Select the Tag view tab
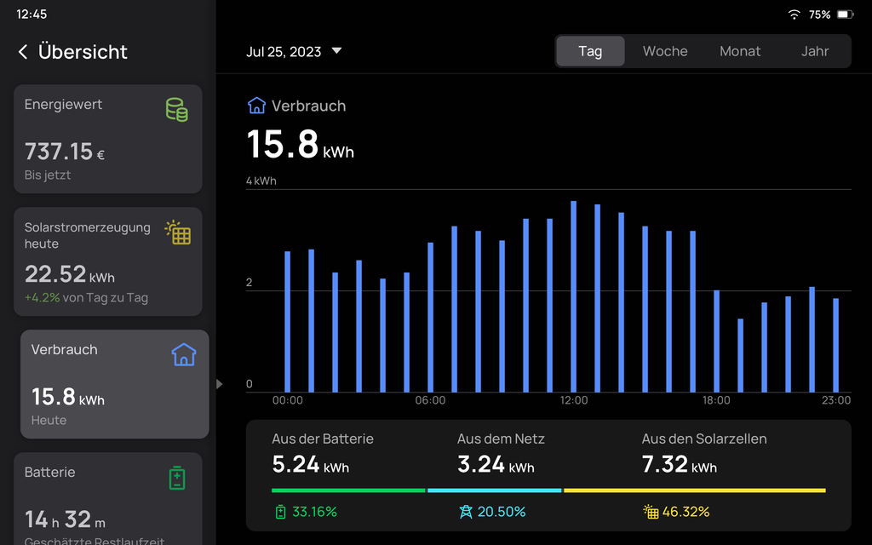The image size is (872, 545). 590,51
